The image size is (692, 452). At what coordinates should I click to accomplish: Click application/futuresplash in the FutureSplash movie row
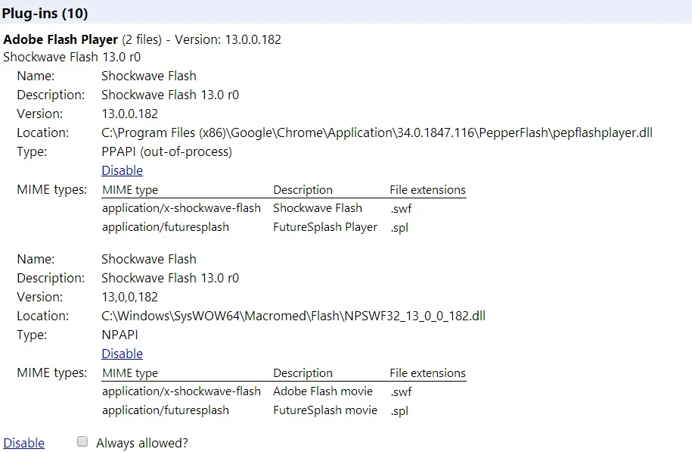pos(166,410)
